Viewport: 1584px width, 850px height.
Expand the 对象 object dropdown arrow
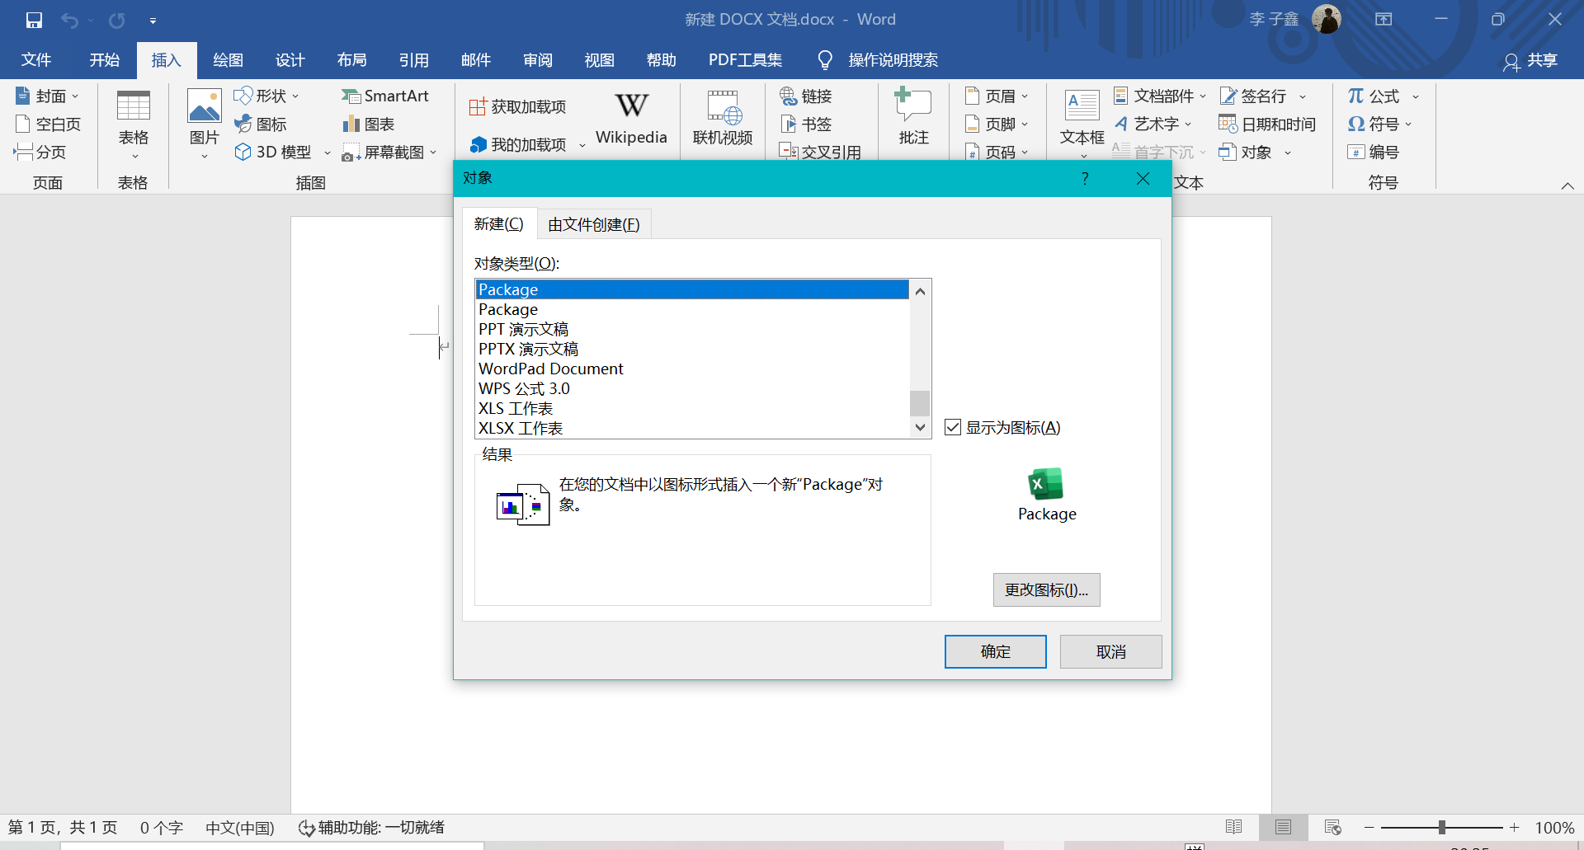click(1287, 153)
